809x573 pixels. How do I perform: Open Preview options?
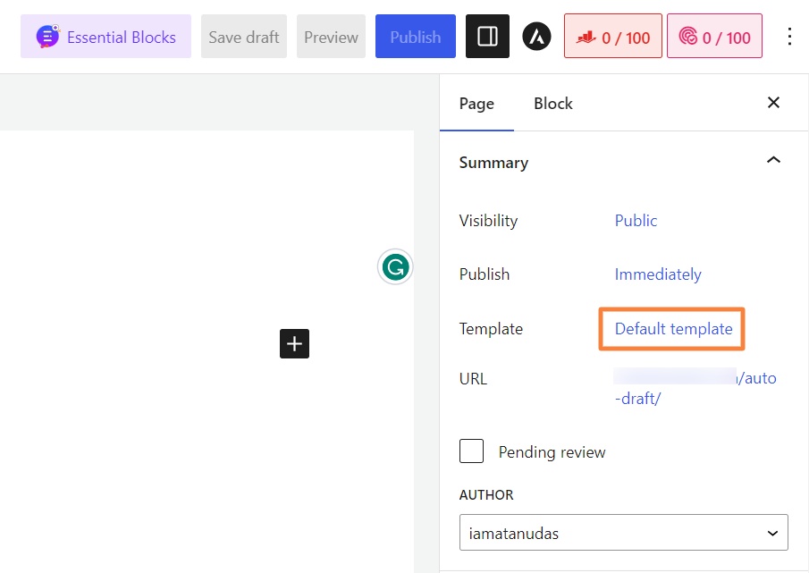point(331,37)
